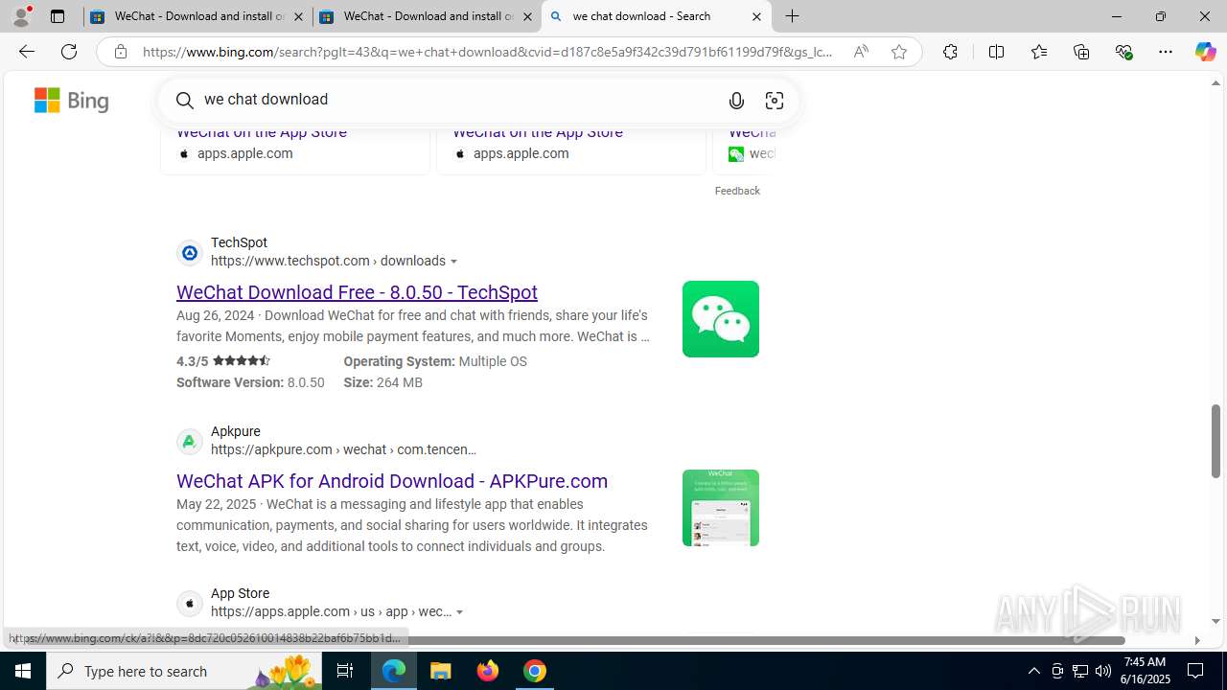Click the App Store site favicon
The height and width of the screenshot is (690, 1227).
pos(190,604)
